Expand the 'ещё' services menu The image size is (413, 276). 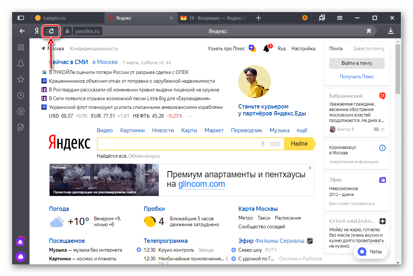(x=302, y=130)
